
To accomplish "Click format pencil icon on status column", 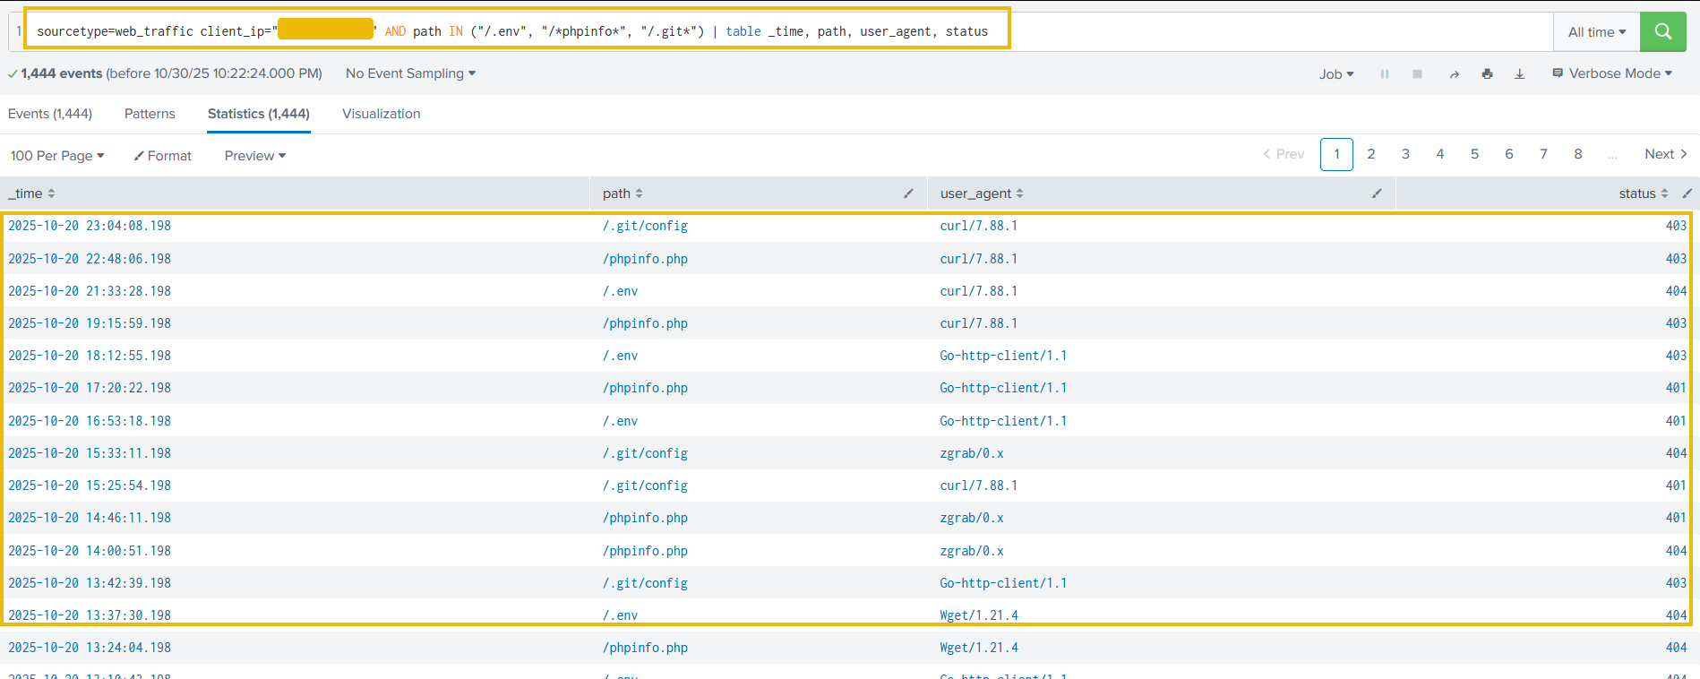I will pos(1687,193).
